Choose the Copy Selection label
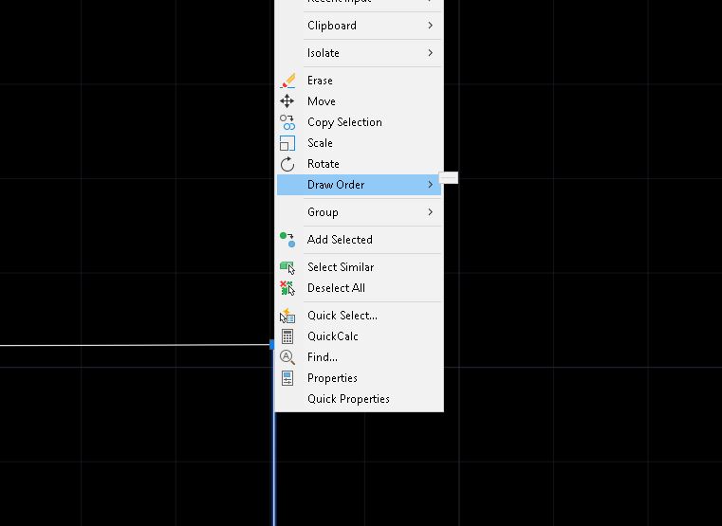The image size is (722, 526). point(344,122)
